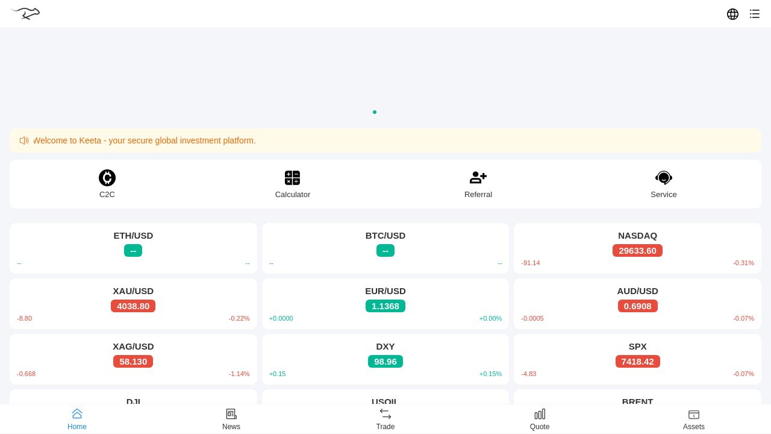
Task: Click XAU/USD price 4038.80
Action: (x=133, y=306)
